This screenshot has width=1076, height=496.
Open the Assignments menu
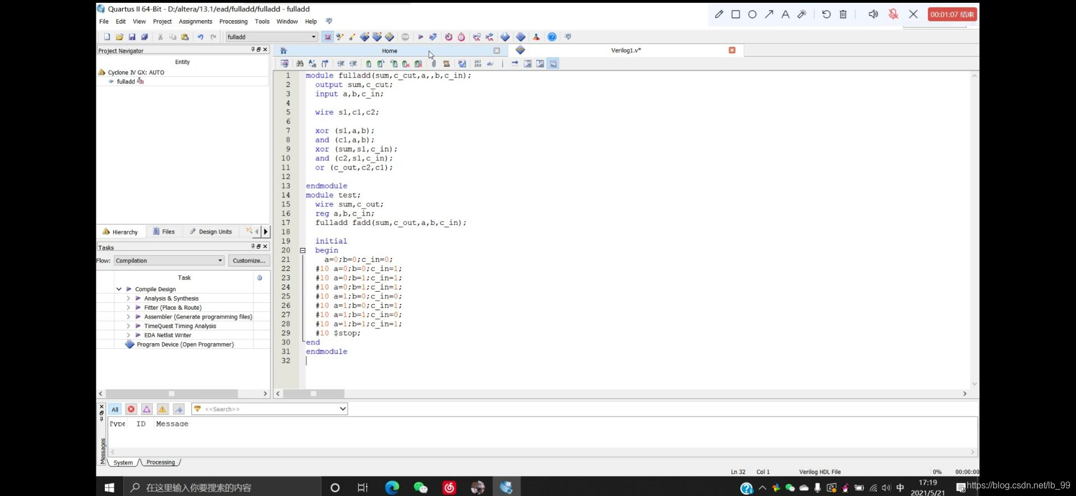[195, 21]
